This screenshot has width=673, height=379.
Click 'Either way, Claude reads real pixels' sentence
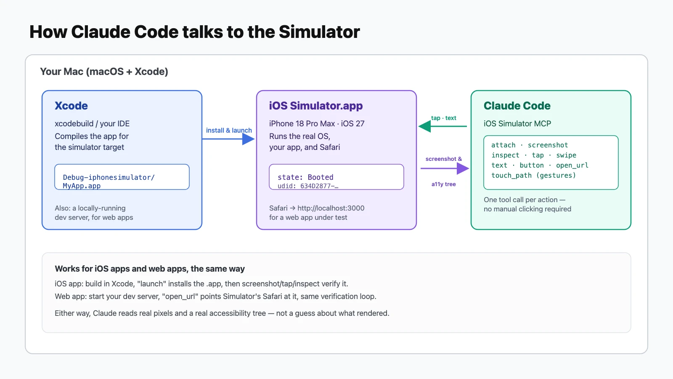222,313
